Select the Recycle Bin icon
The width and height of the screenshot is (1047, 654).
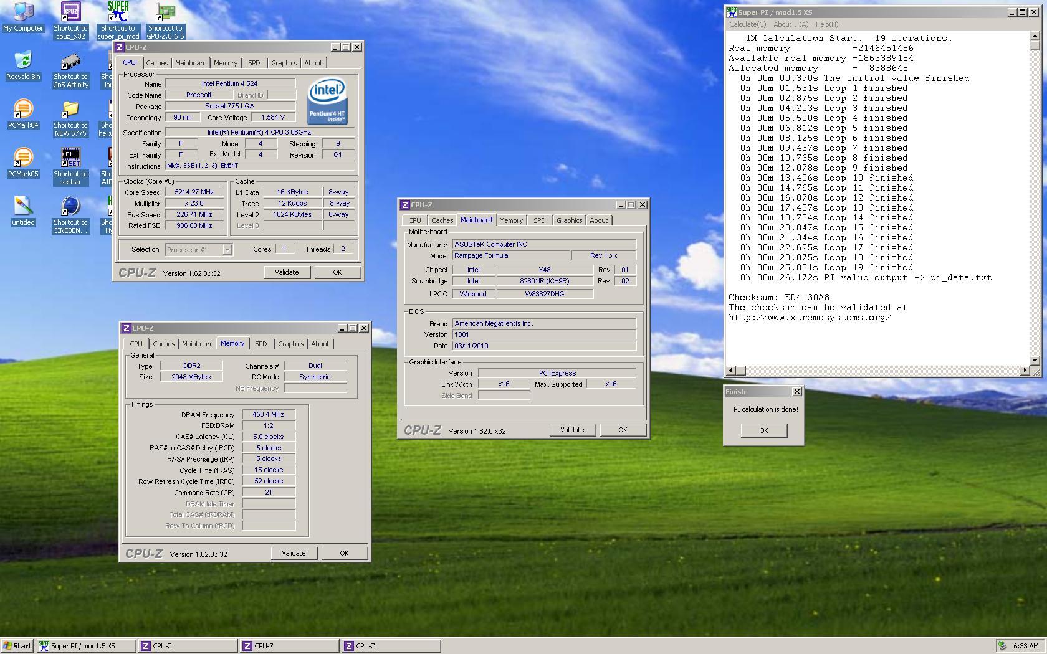coord(23,65)
